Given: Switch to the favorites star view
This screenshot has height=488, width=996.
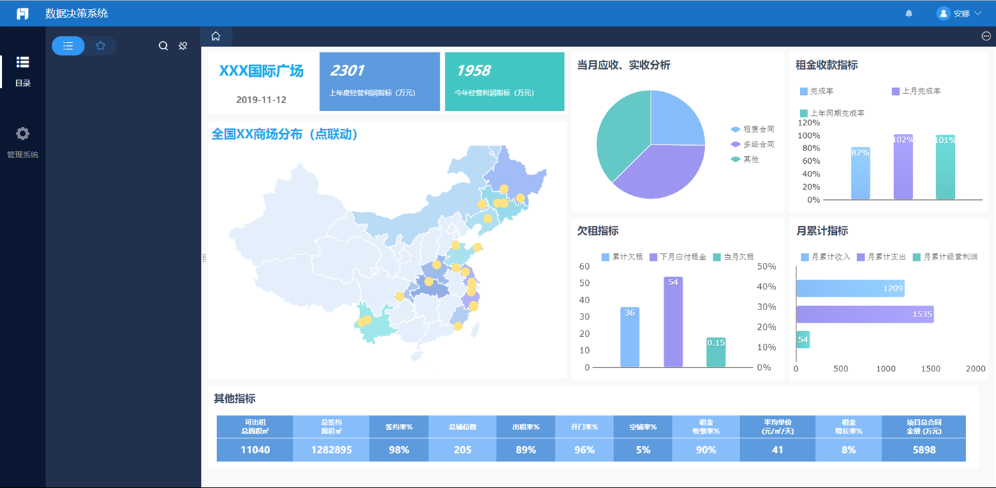Looking at the screenshot, I should pos(101,46).
